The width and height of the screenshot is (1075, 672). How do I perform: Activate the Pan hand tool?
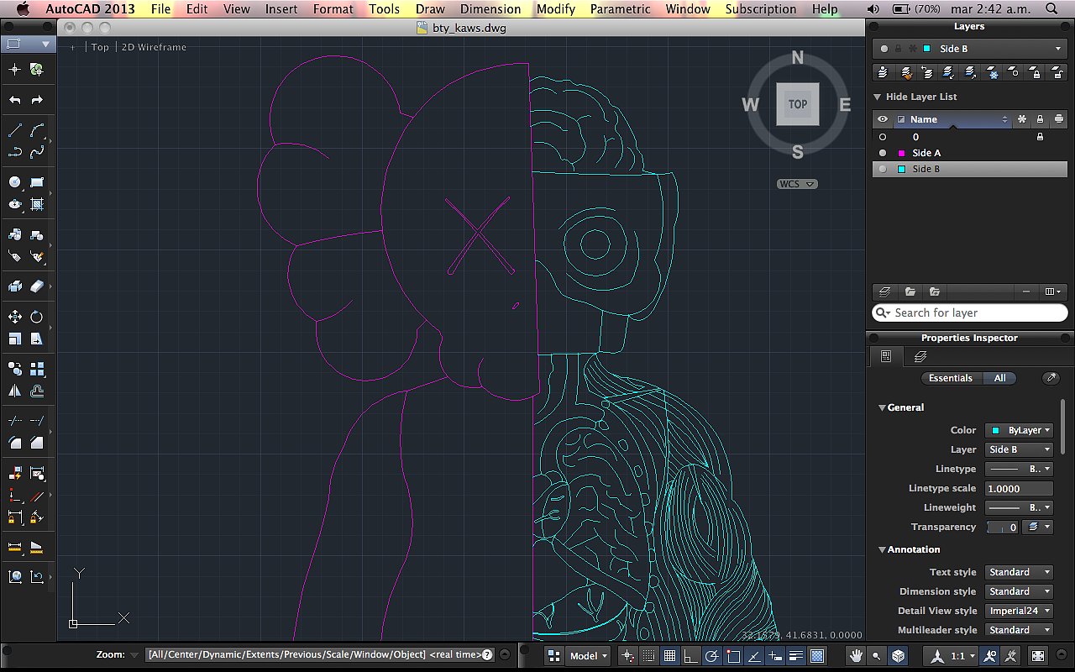click(856, 656)
